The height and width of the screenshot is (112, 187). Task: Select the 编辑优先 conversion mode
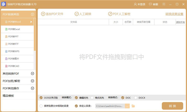(76, 98)
